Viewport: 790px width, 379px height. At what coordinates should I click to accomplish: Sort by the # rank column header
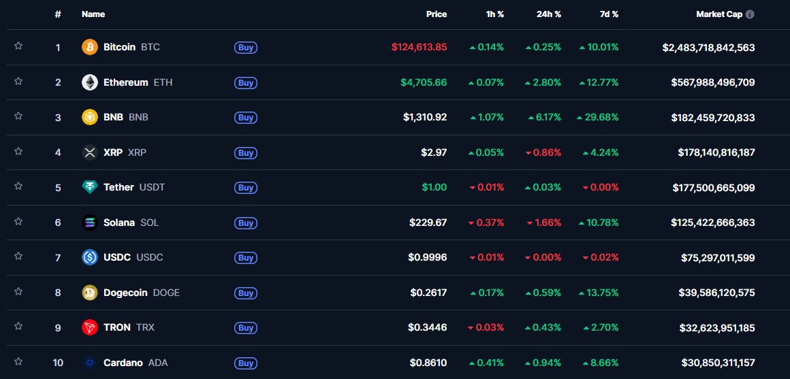(58, 14)
